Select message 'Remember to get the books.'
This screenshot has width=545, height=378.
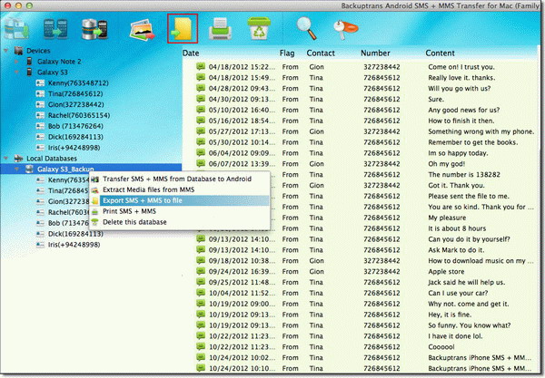tap(472, 141)
